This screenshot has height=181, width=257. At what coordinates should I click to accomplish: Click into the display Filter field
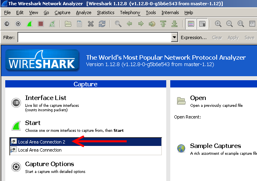tap(94, 37)
